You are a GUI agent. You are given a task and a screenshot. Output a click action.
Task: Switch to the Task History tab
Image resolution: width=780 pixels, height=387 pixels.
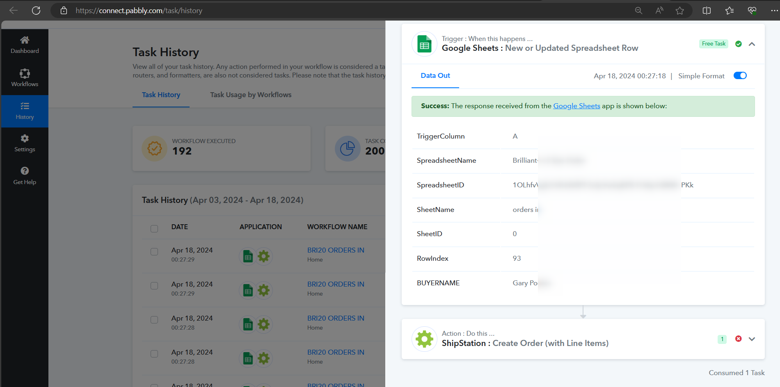(161, 95)
